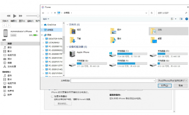Click the rewind button in iTunes
Image resolution: width=189 pixels, height=115 pixels.
coord(9,16)
